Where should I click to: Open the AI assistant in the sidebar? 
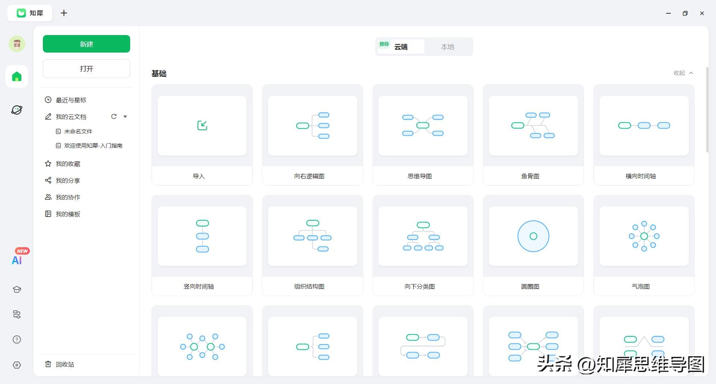point(17,260)
